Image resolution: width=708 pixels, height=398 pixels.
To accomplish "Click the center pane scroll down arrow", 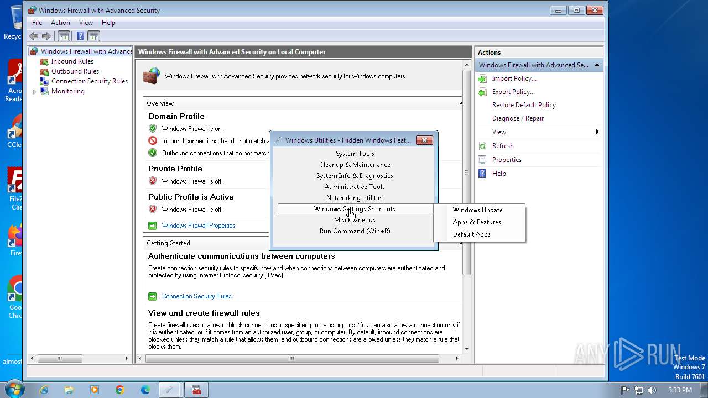I will 466,349.
